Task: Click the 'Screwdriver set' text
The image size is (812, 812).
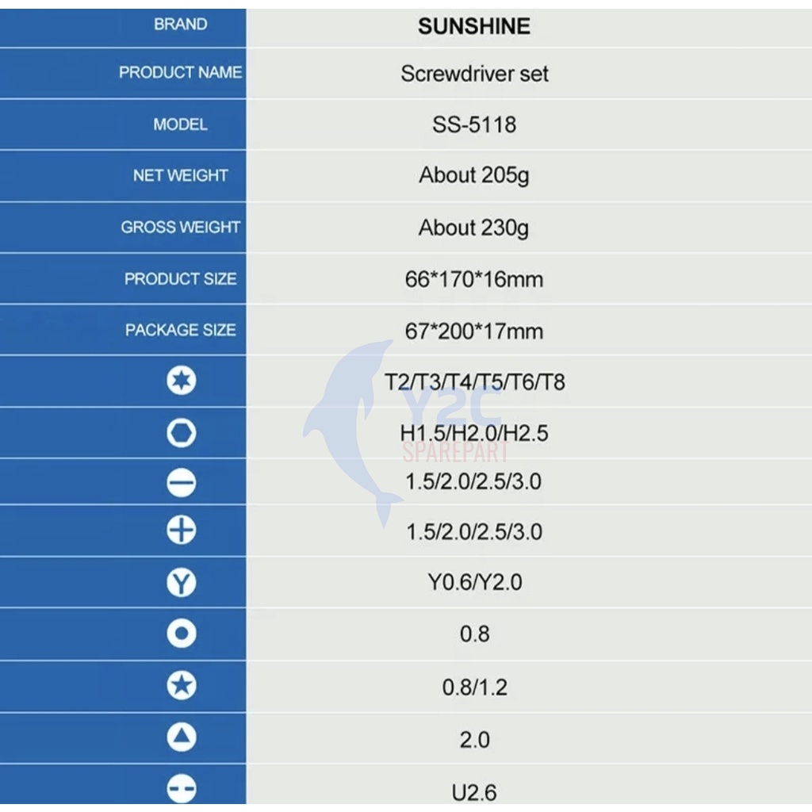Action: click(x=474, y=74)
